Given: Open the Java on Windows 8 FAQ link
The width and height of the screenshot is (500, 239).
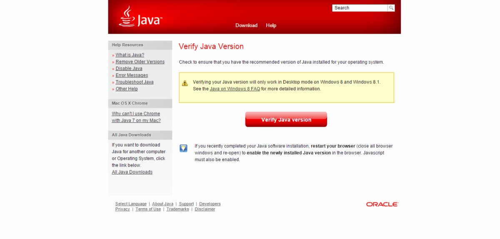Looking at the screenshot, I should tap(235, 89).
